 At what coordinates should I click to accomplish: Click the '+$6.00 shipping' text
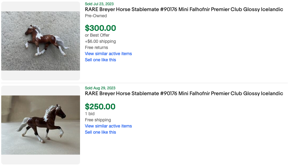pyautogui.click(x=100, y=41)
